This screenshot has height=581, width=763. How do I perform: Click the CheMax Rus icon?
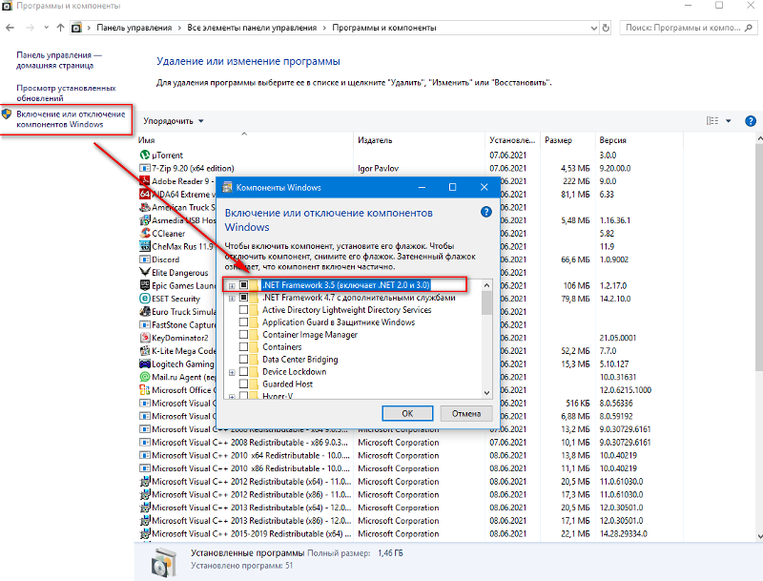pos(145,246)
